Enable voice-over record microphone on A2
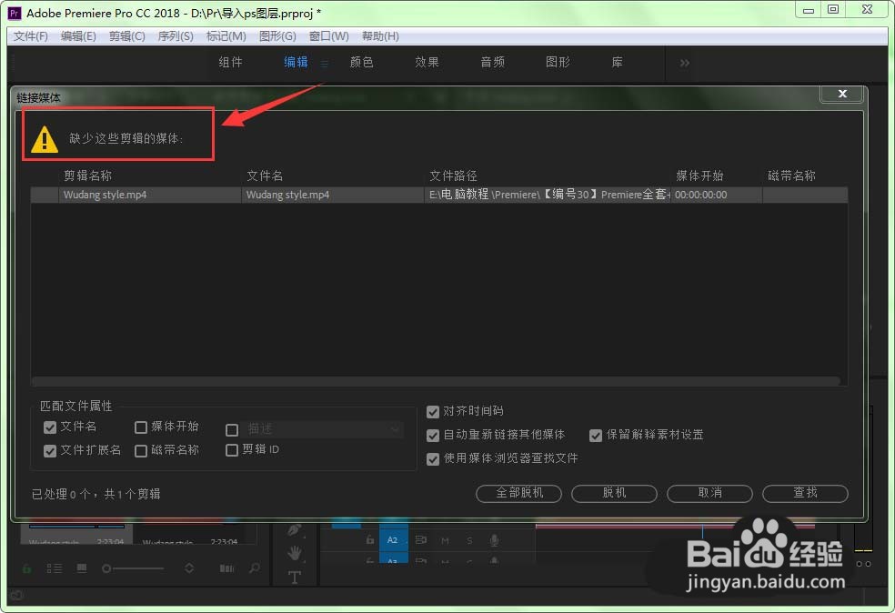The image size is (895, 613). coord(494,540)
